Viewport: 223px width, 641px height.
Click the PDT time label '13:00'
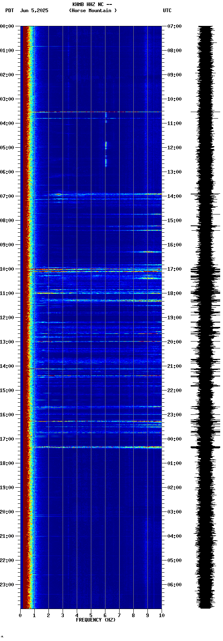click(x=7, y=342)
